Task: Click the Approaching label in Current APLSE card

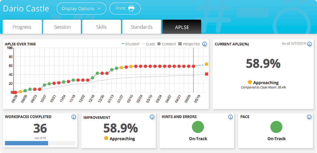Action: (x=266, y=83)
